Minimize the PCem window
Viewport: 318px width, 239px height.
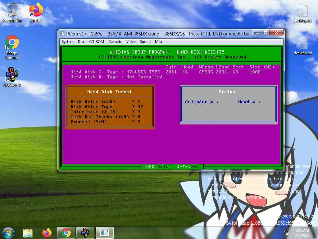point(257,32)
